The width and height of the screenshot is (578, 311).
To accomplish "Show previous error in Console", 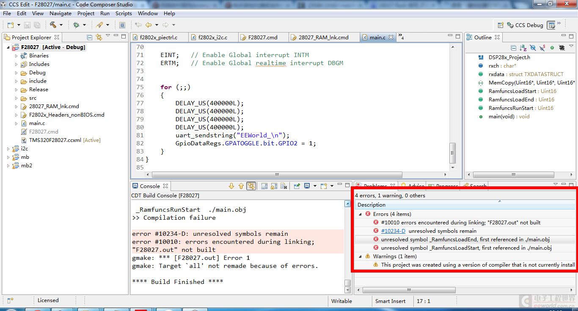I will [241, 186].
